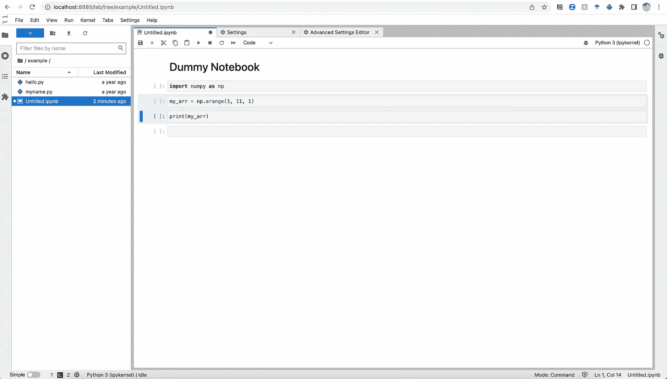Open the cell type Code dropdown
Viewport: 667px width, 379px height.
(x=257, y=43)
